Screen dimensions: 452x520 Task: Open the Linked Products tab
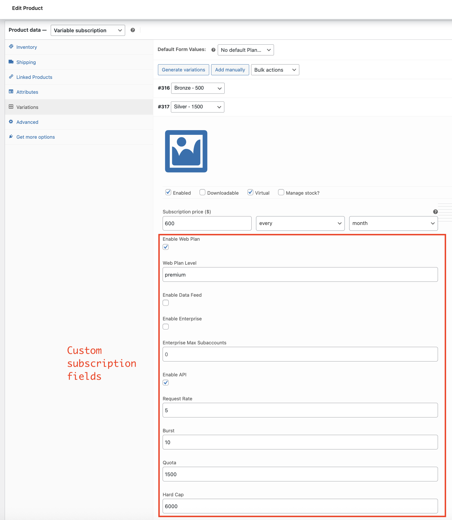pos(34,77)
